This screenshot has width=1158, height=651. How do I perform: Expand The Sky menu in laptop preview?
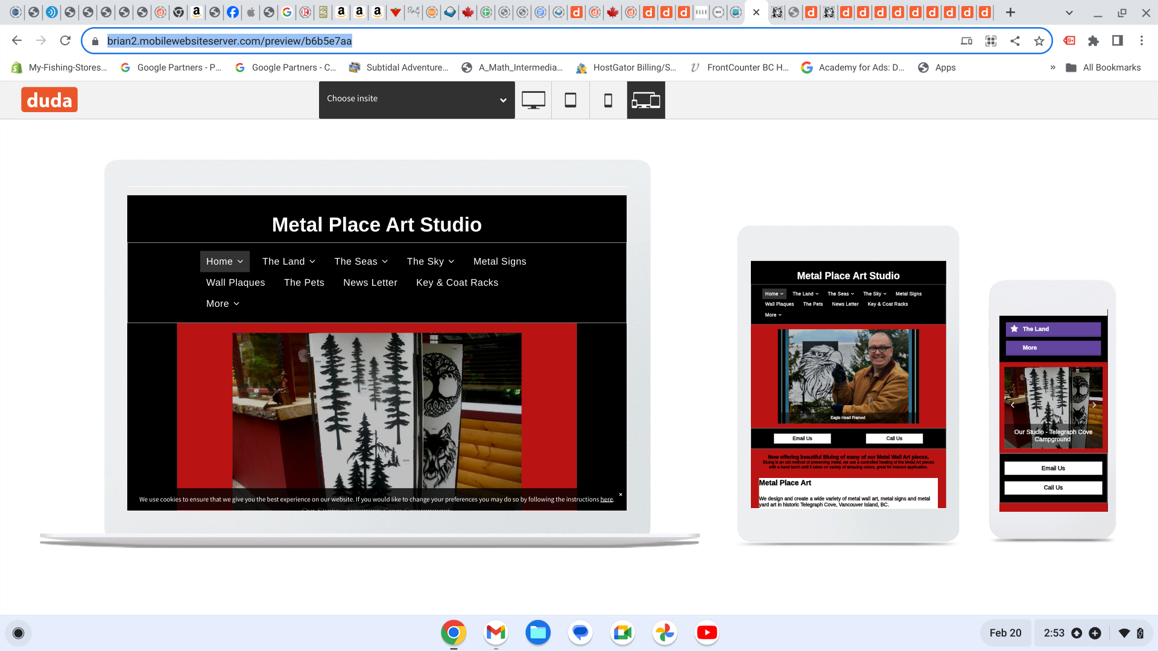pyautogui.click(x=431, y=262)
